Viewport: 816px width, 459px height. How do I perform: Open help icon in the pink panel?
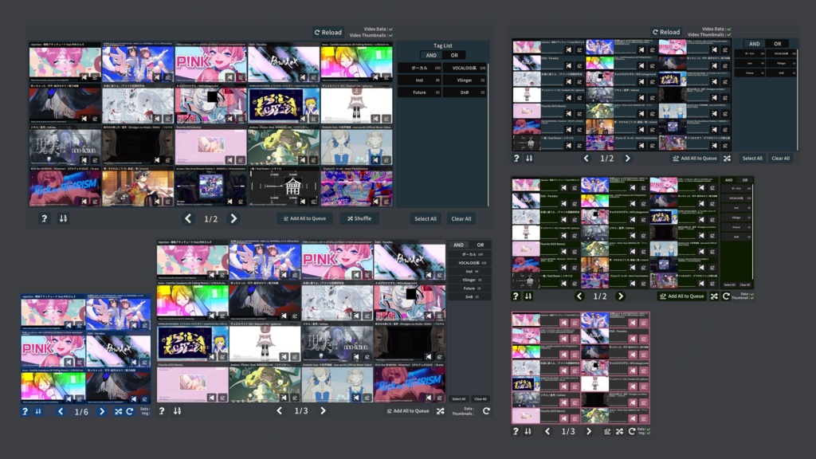(x=516, y=431)
